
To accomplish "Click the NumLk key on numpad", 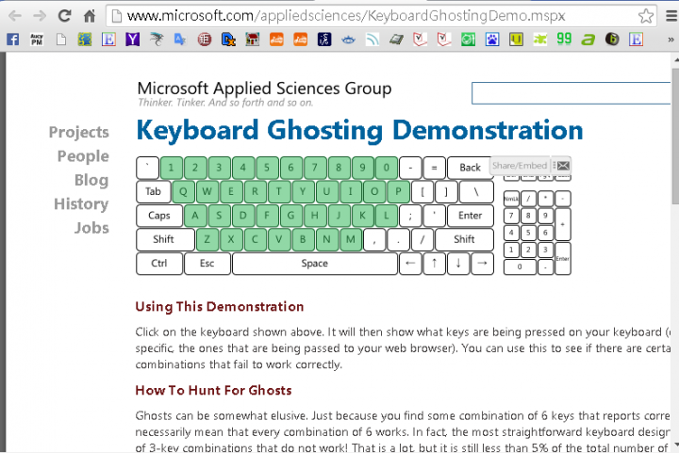I will click(x=511, y=199).
